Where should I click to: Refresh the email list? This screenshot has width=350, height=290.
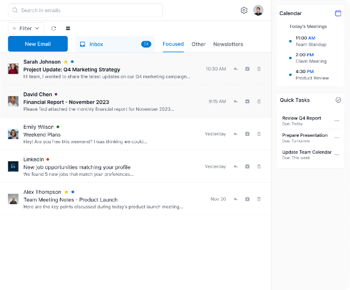pos(53,28)
